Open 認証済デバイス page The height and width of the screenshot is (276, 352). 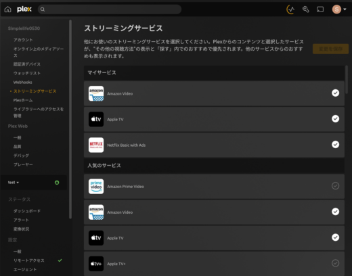pos(27,64)
